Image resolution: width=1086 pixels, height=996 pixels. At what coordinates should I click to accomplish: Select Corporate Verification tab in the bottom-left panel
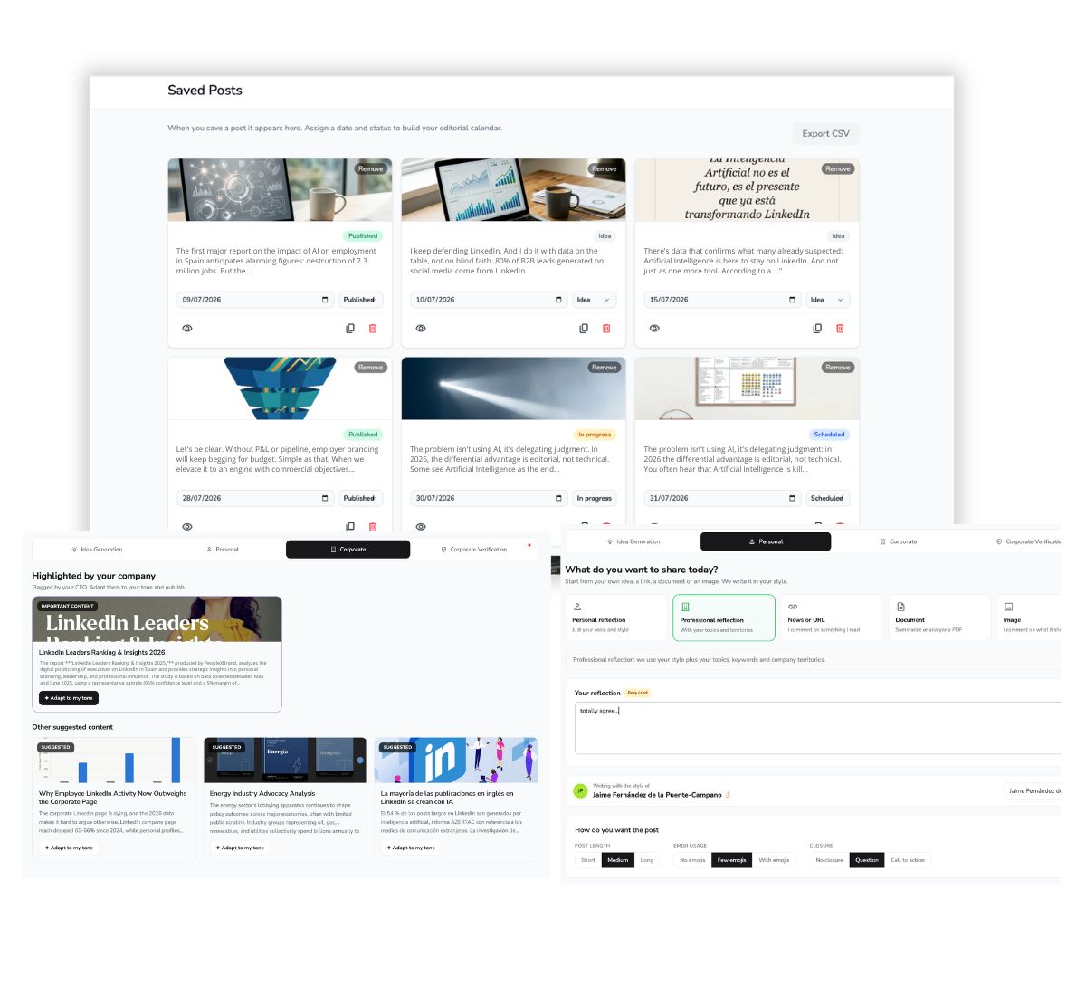click(x=473, y=550)
